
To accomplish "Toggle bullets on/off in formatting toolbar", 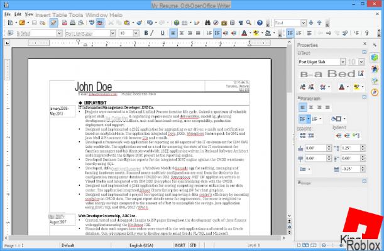I will click(217, 33).
